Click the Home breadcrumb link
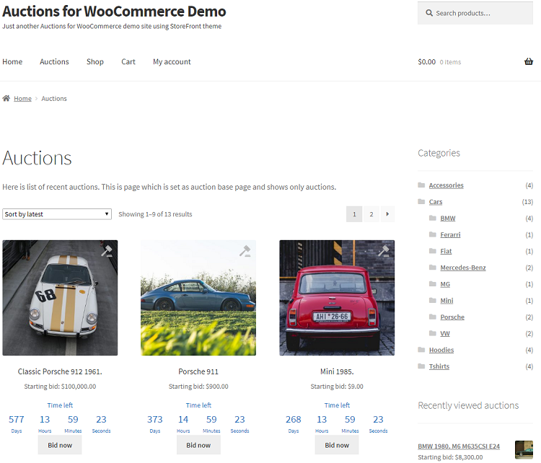Image resolution: width=541 pixels, height=463 pixels. pyautogui.click(x=23, y=99)
